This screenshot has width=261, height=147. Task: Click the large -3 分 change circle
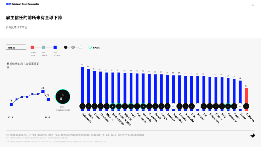pos(63,97)
